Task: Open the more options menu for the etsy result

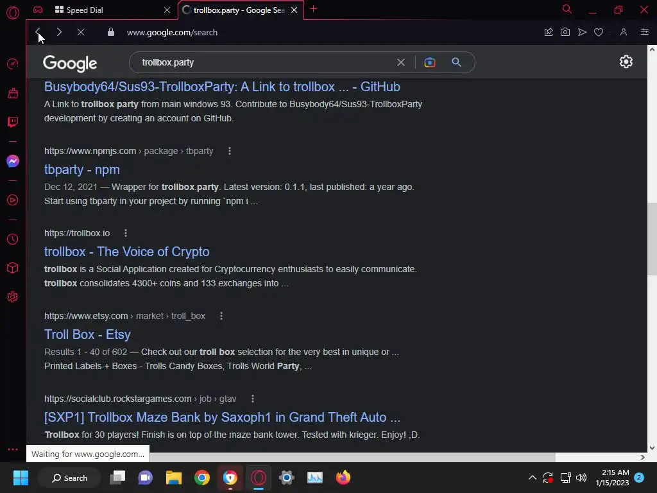Action: (221, 316)
